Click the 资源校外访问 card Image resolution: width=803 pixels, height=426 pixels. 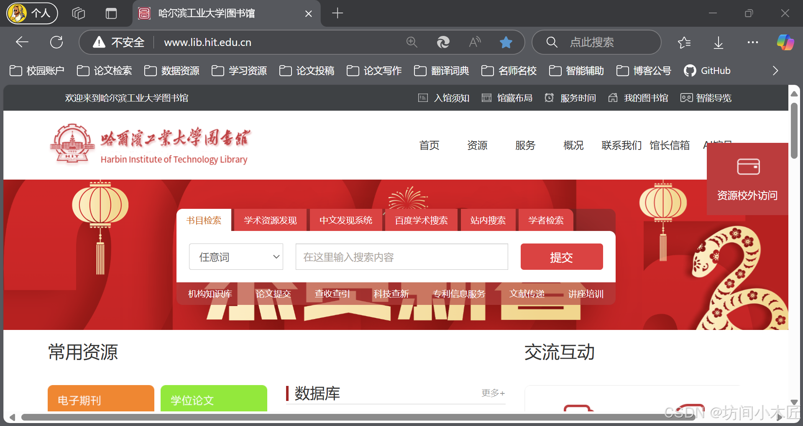tap(747, 179)
